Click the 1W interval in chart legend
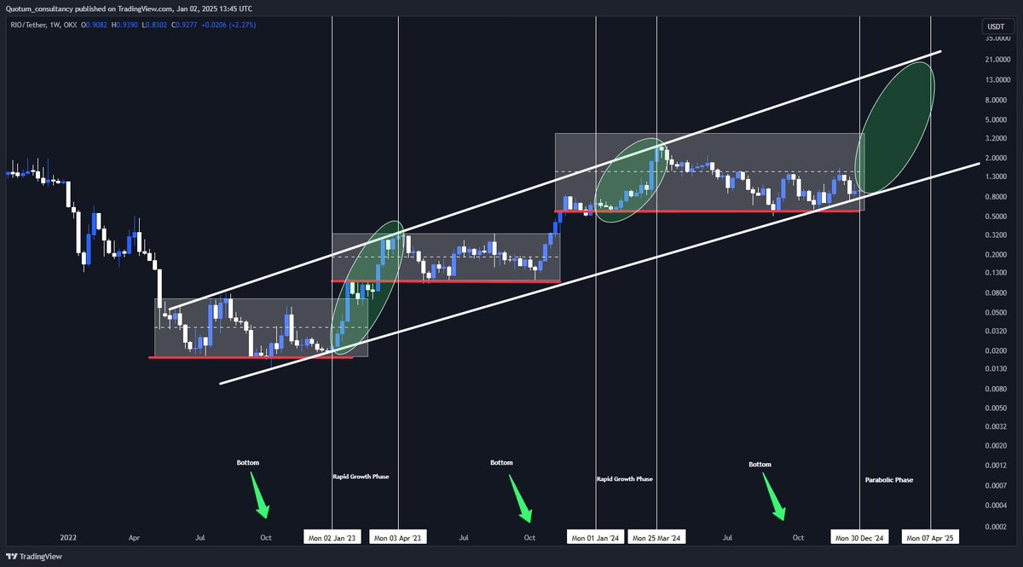 point(53,25)
